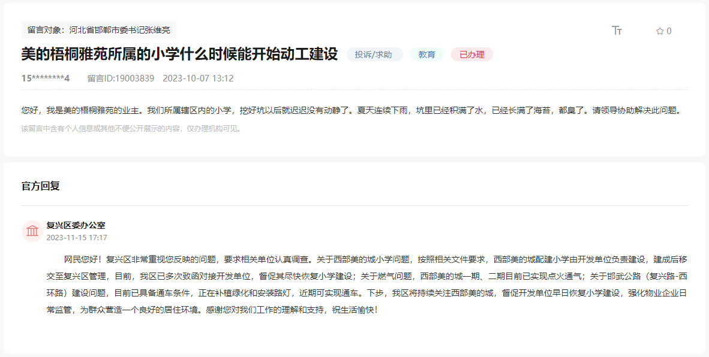Select the 投诉/求助 tag
Viewport: 709px width, 357px height.
click(x=374, y=55)
